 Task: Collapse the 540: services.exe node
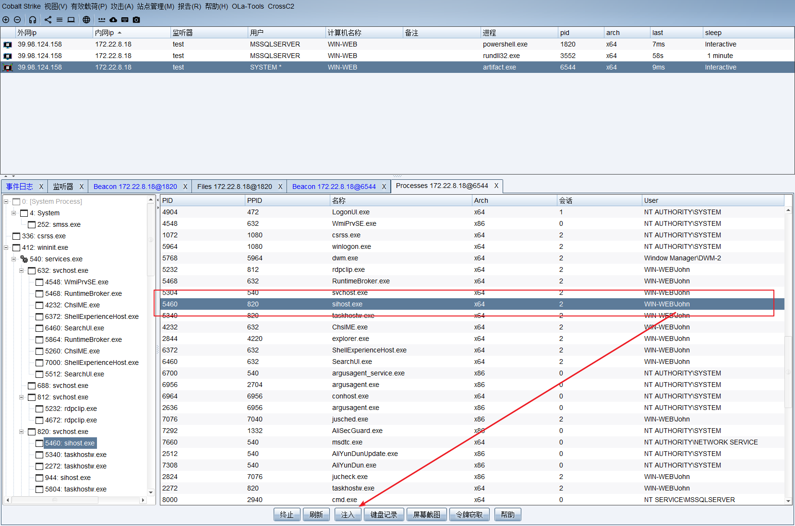tap(14, 259)
